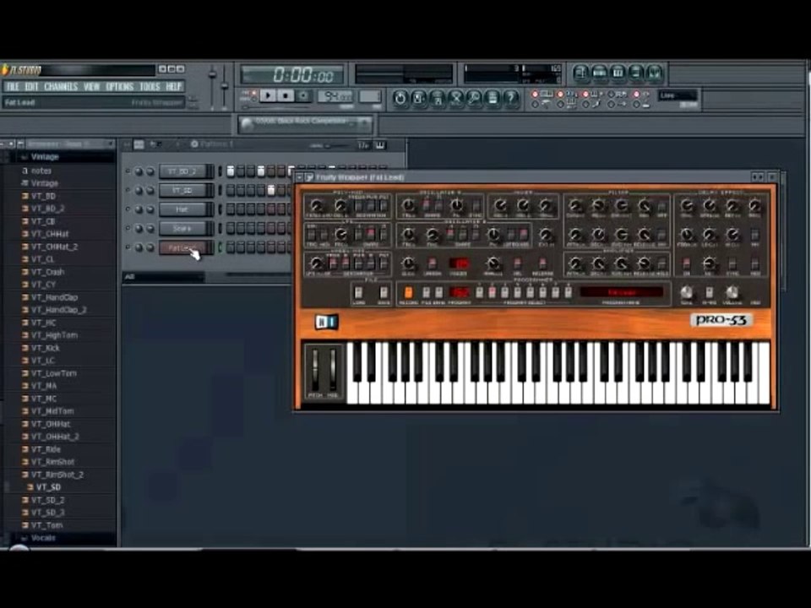The image size is (811, 608).
Task: Start playback with the play button
Action: [268, 95]
